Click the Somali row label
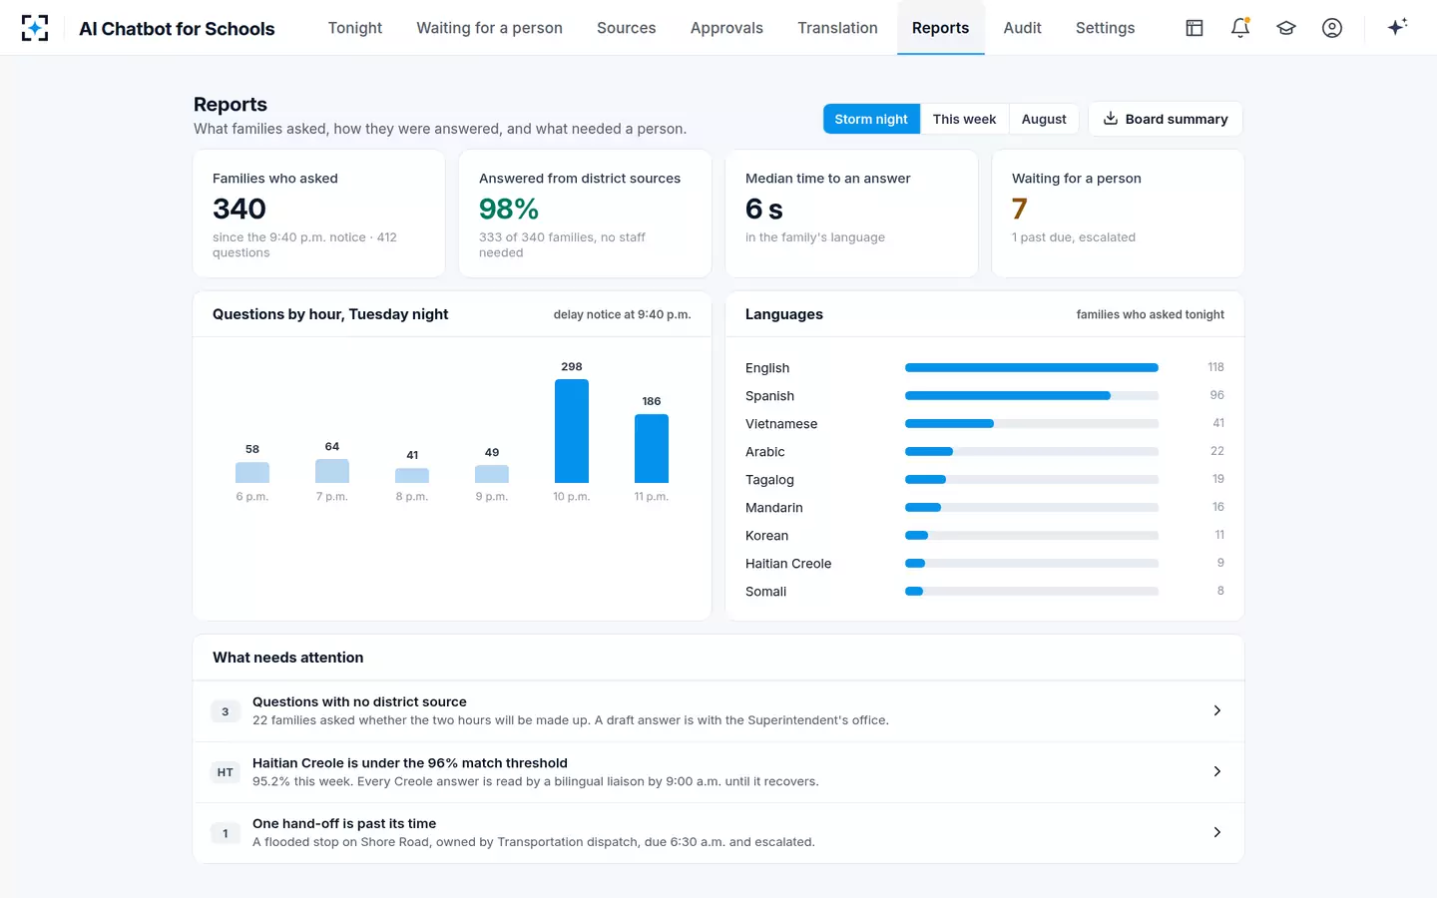Screen dimensions: 1437x898 (x=765, y=592)
